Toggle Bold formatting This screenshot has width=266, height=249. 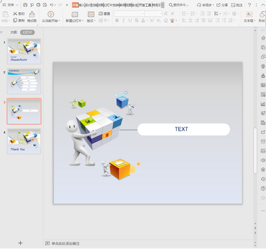click(117, 21)
